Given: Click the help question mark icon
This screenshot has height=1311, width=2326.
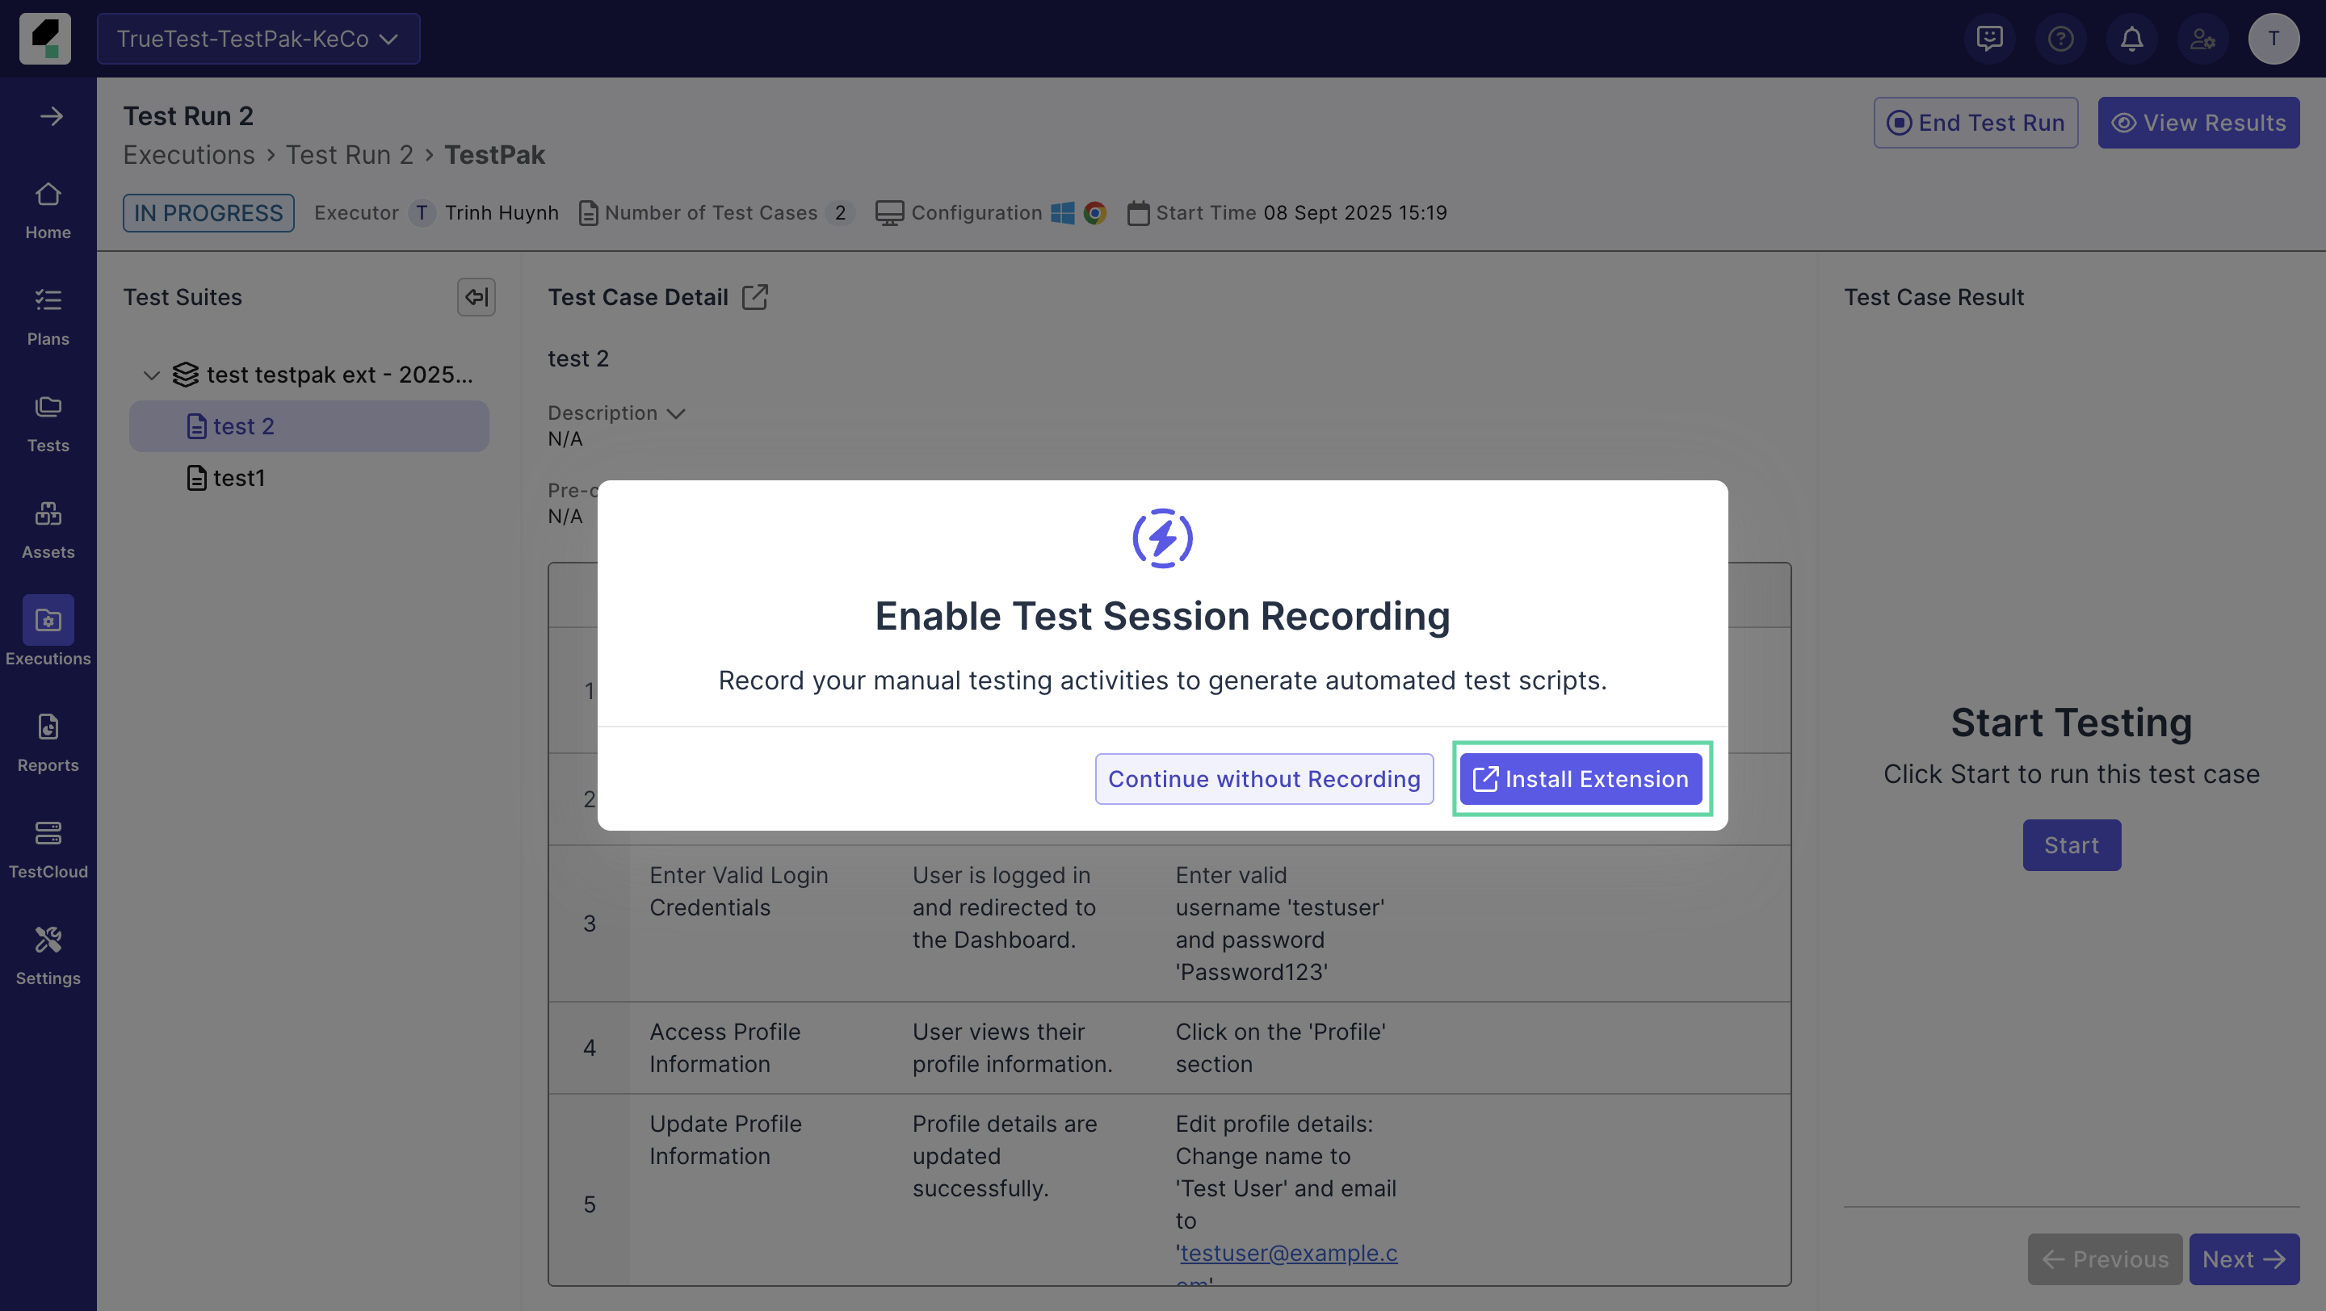Looking at the screenshot, I should tap(2059, 39).
